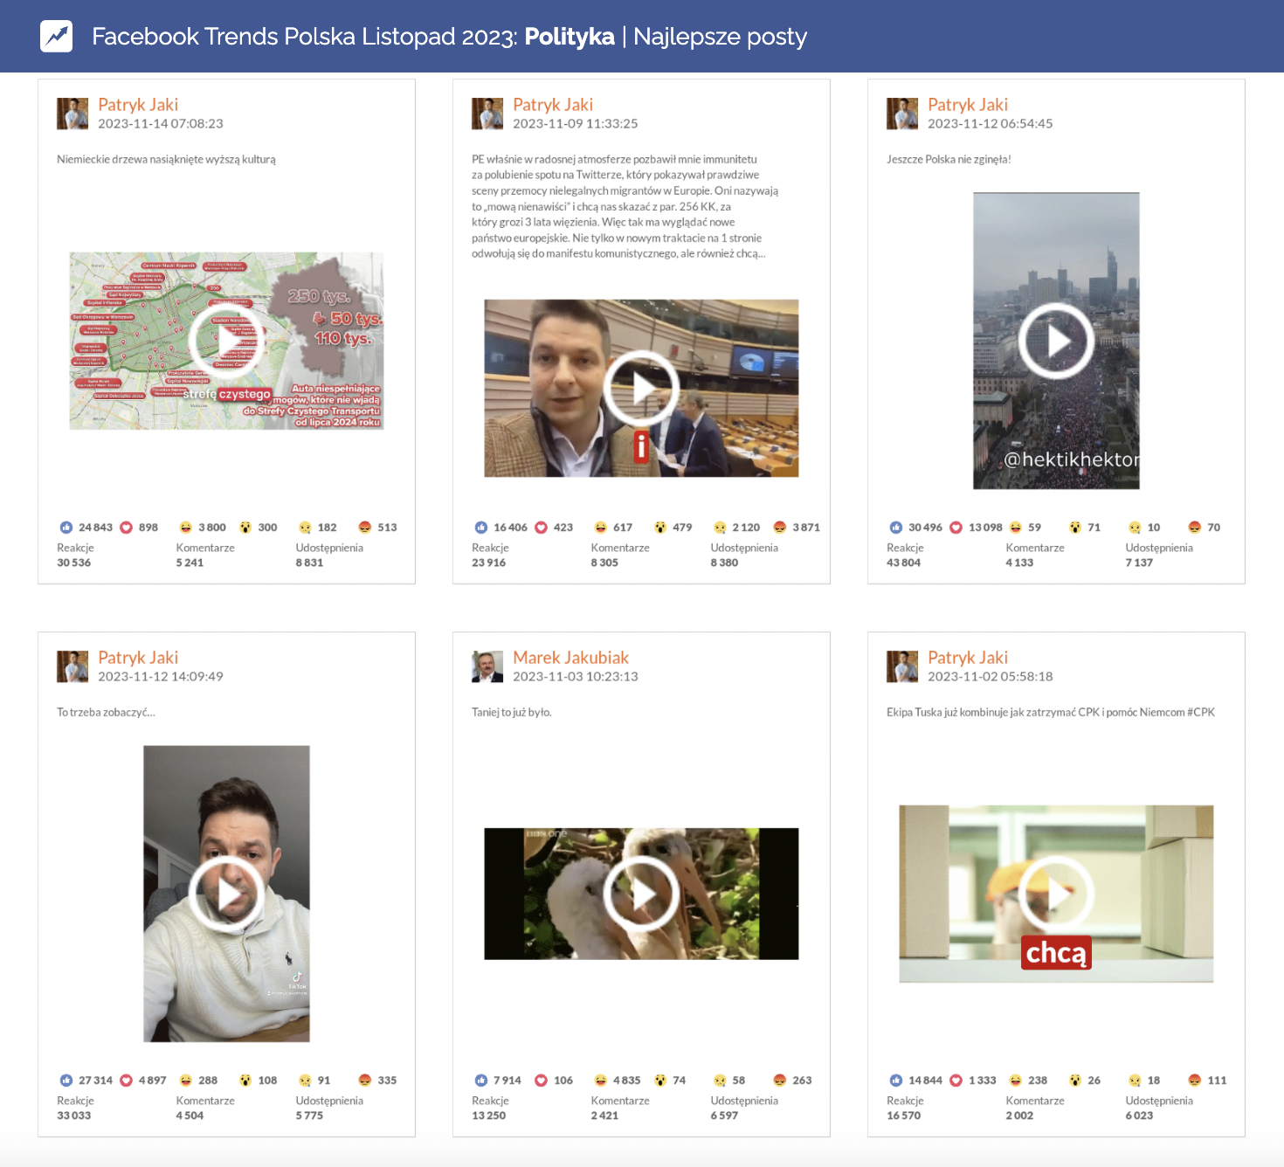Open Patryk Jaki link on 2023-11-14 post
Screen dimensions: 1284x1167
[x=138, y=105]
